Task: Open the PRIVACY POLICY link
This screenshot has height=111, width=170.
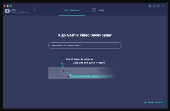Action: [155, 102]
